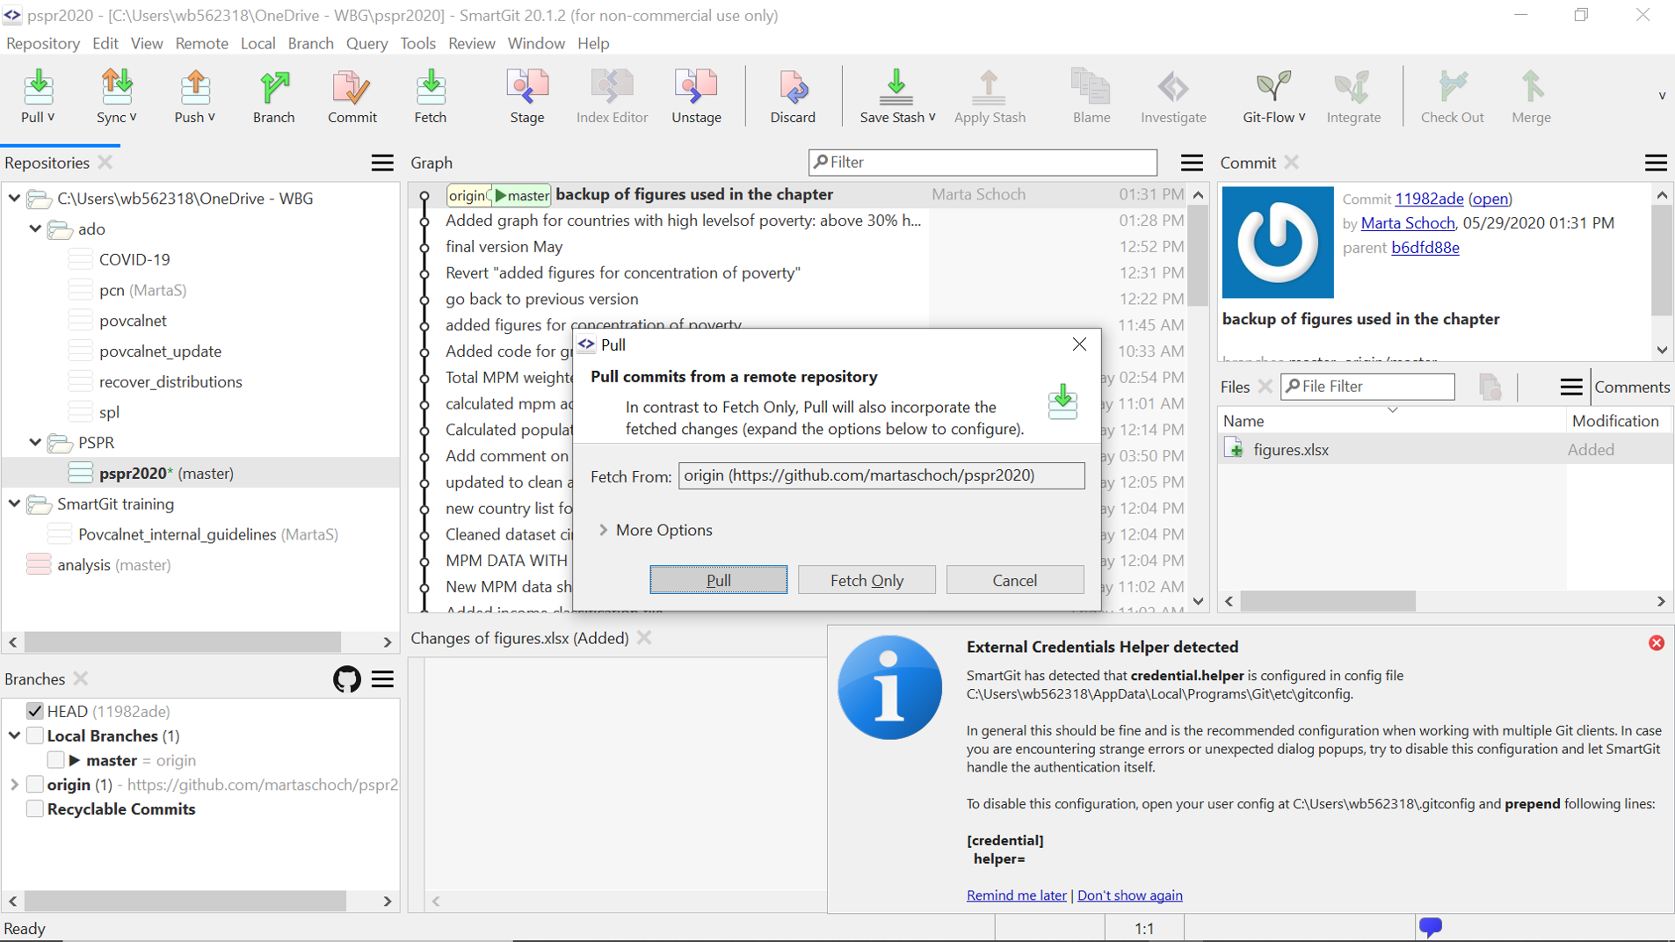Click the File Filter input field
The image size is (1675, 942).
click(x=1367, y=387)
